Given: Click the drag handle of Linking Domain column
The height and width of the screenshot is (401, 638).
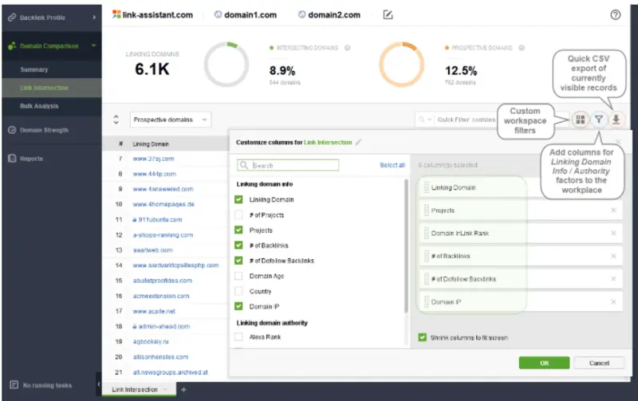Looking at the screenshot, I should [x=427, y=187].
